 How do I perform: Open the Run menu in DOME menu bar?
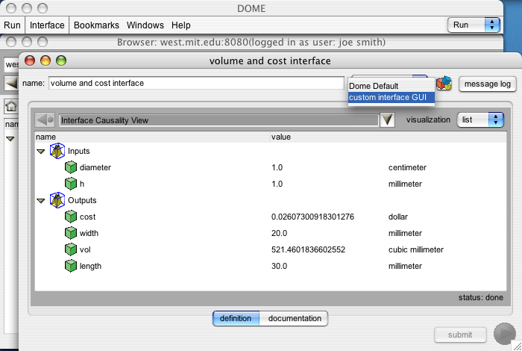click(13, 25)
